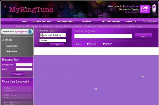
Task: Switch language to Myanmar script
Action: tap(154, 21)
